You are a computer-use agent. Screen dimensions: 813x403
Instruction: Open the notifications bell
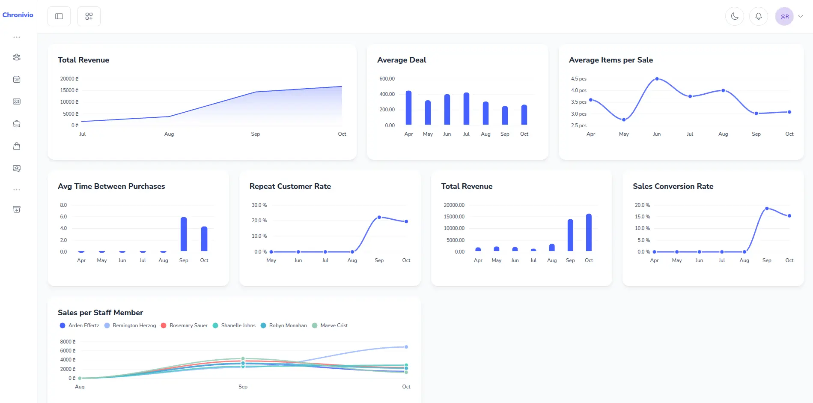tap(758, 17)
